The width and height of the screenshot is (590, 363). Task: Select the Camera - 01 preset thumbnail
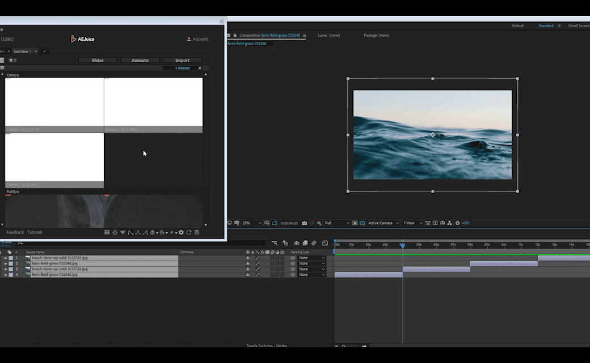[54, 105]
